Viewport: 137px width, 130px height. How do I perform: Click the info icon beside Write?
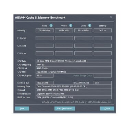coord(71,26)
